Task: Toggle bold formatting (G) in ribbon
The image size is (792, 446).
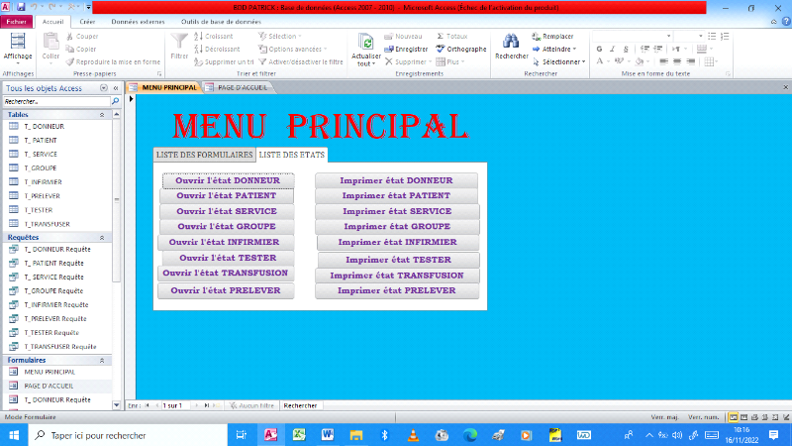Action: point(598,49)
